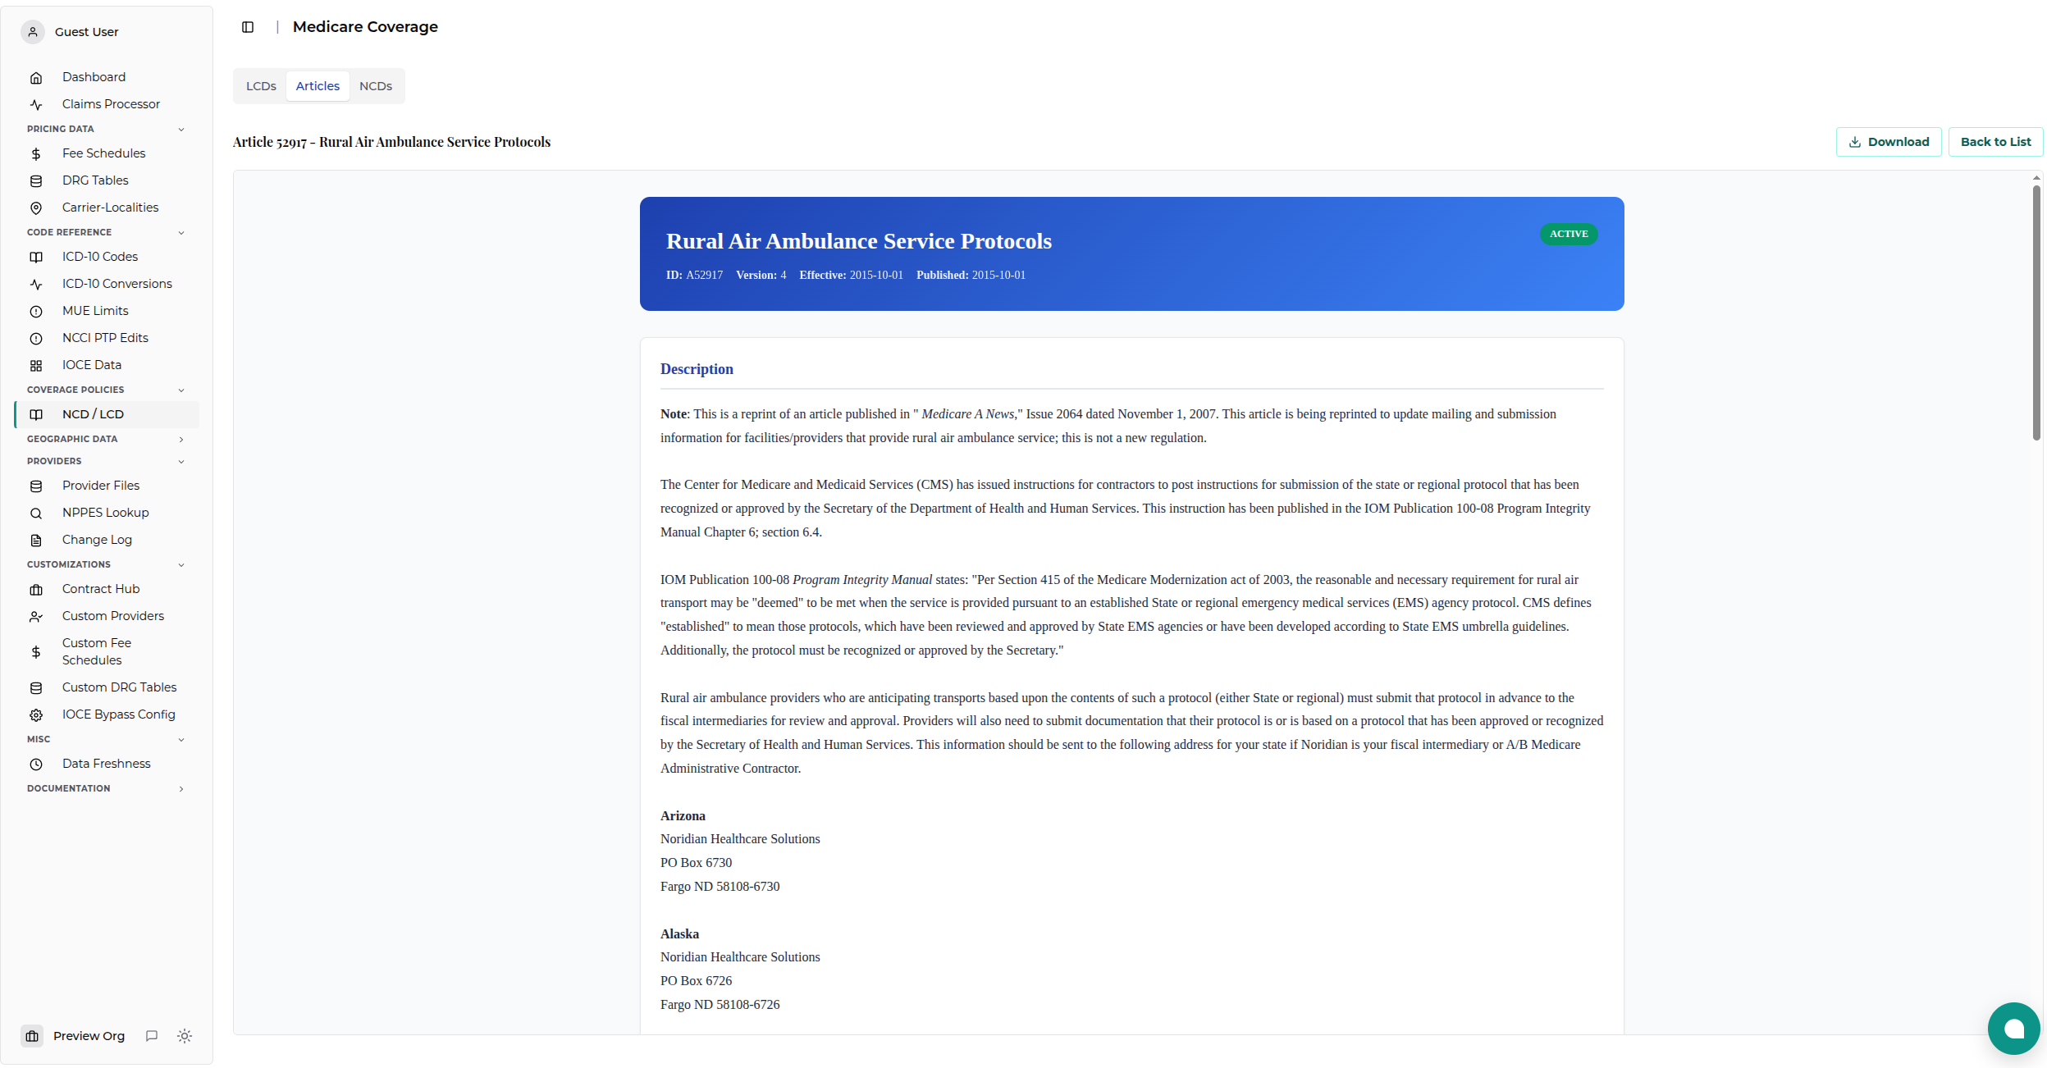The width and height of the screenshot is (2047, 1068).
Task: Click the ICD-10 Codes book icon
Action: pyautogui.click(x=36, y=258)
